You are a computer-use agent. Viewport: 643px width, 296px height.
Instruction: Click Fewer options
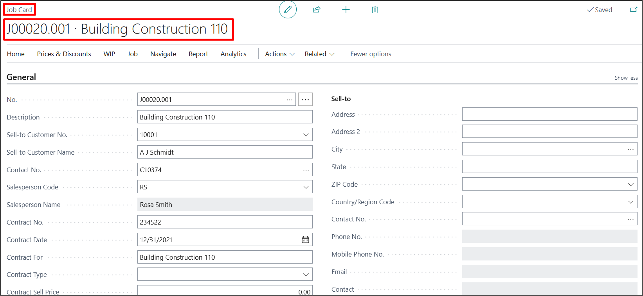371,54
